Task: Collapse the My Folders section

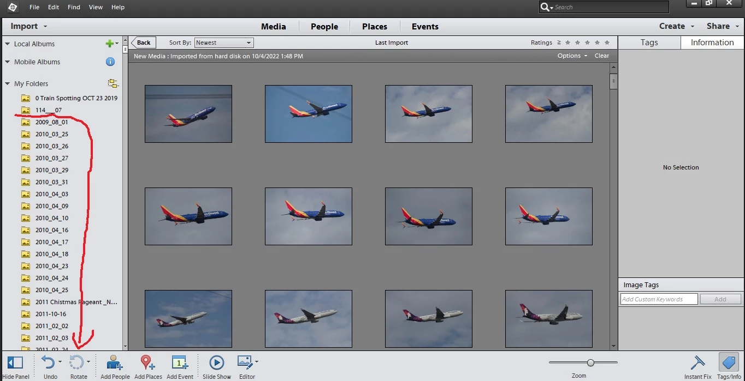Action: click(x=8, y=84)
